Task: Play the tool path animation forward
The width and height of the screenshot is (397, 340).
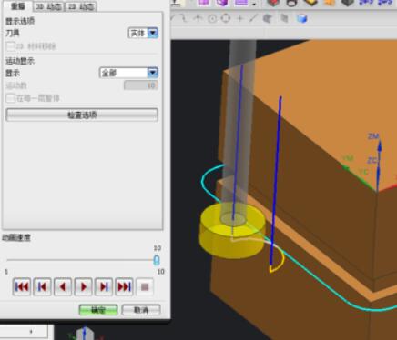Action: [84, 286]
